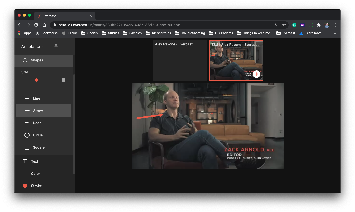Show more bookmarks with the chevron

(x=335, y=33)
